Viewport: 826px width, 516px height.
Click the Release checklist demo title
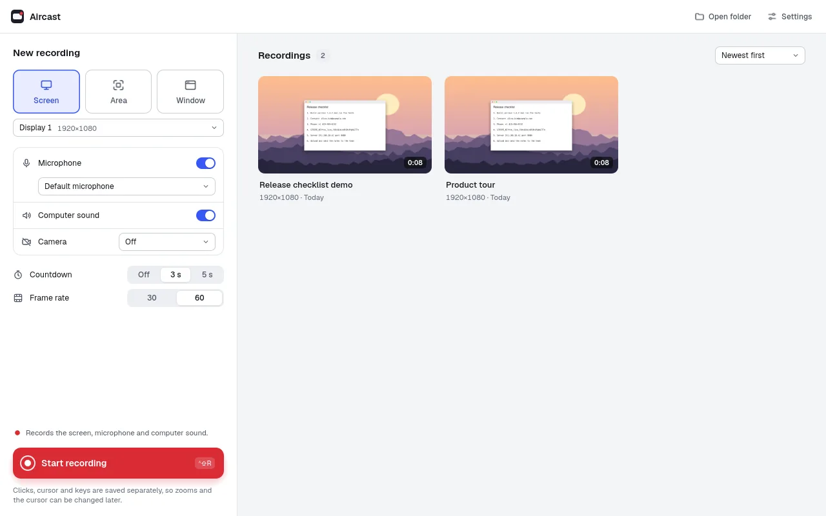click(306, 185)
